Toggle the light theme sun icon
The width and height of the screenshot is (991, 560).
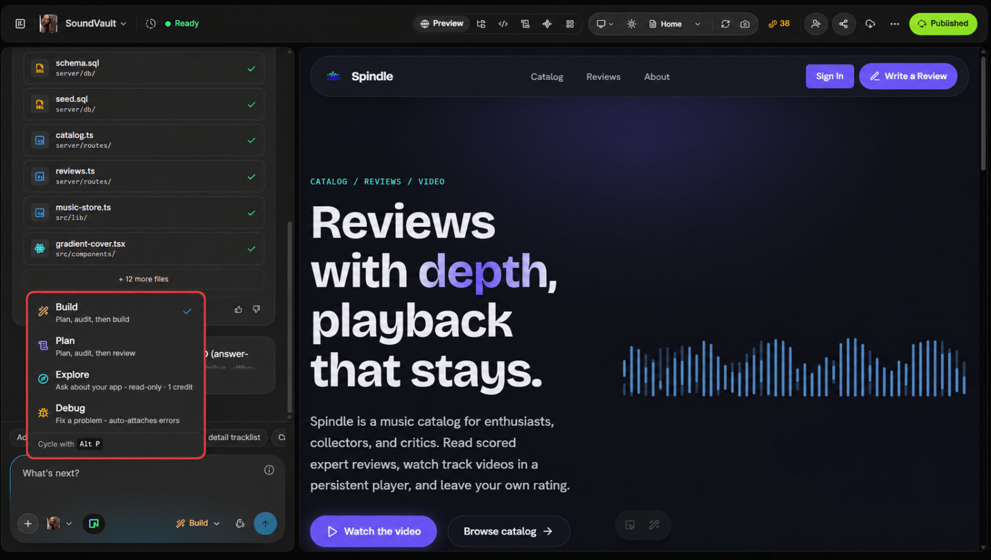coord(631,24)
